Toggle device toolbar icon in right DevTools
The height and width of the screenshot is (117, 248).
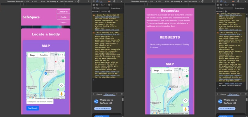[x=222, y=1]
